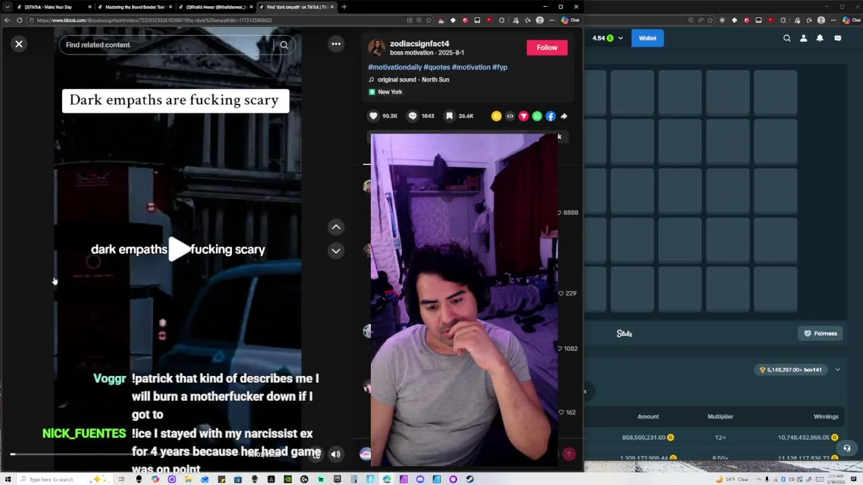Like the comment with 229 likes
Image resolution: width=863 pixels, height=485 pixels.
pyautogui.click(x=561, y=294)
